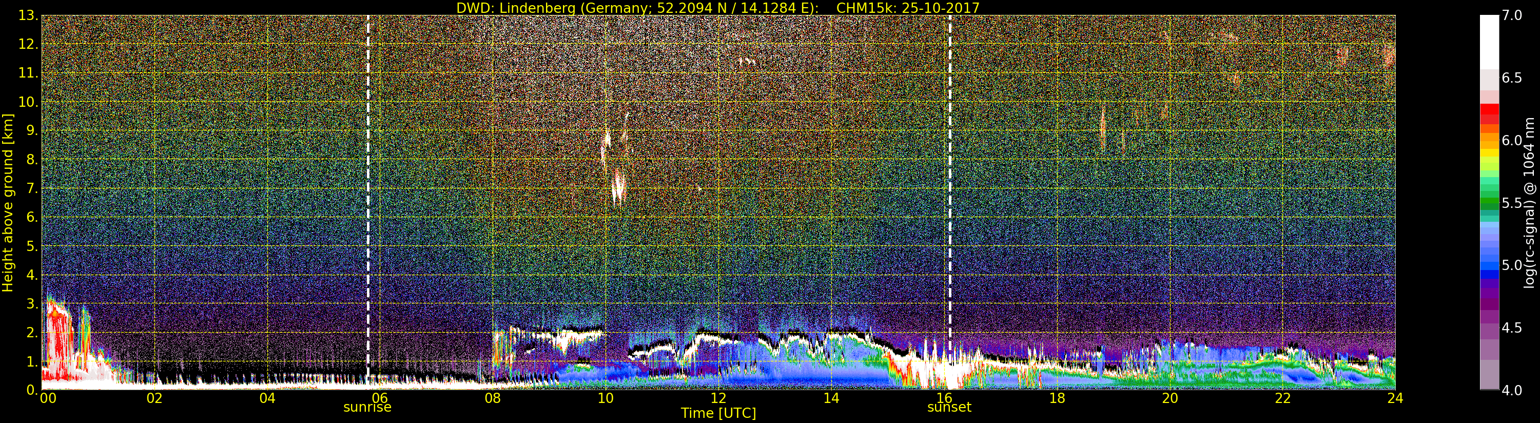The image size is (1540, 423).
Task: Click the time axis tick "00"
Action: pyautogui.click(x=48, y=398)
